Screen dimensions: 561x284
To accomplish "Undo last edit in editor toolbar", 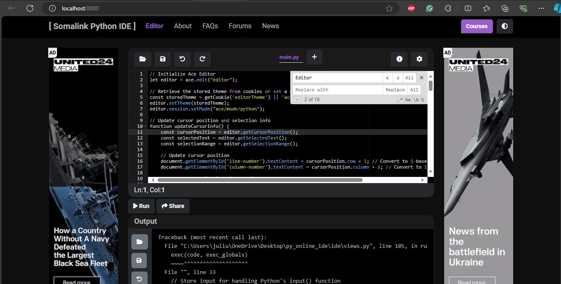I will pyautogui.click(x=182, y=59).
